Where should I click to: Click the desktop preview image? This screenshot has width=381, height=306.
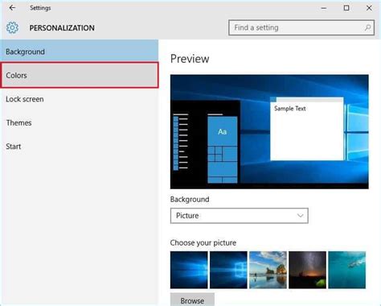pyautogui.click(x=269, y=131)
